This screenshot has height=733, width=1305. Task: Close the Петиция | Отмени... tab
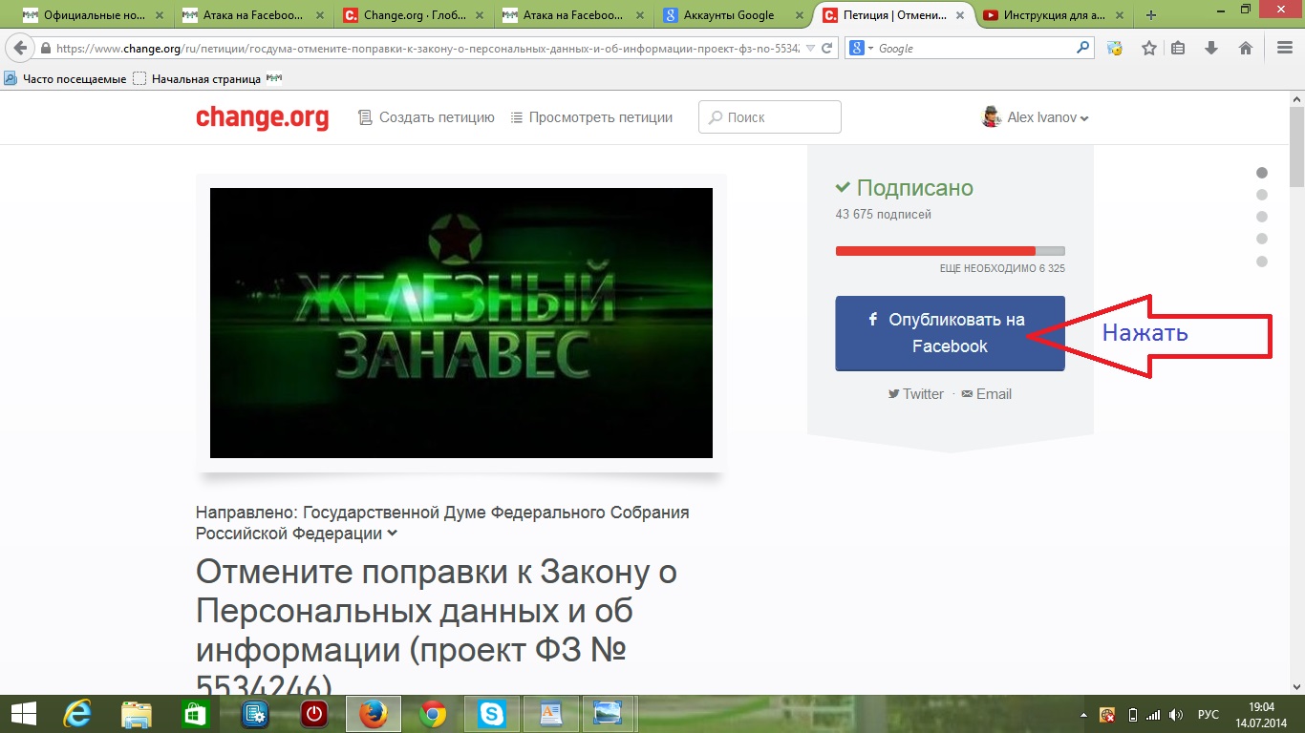(959, 15)
